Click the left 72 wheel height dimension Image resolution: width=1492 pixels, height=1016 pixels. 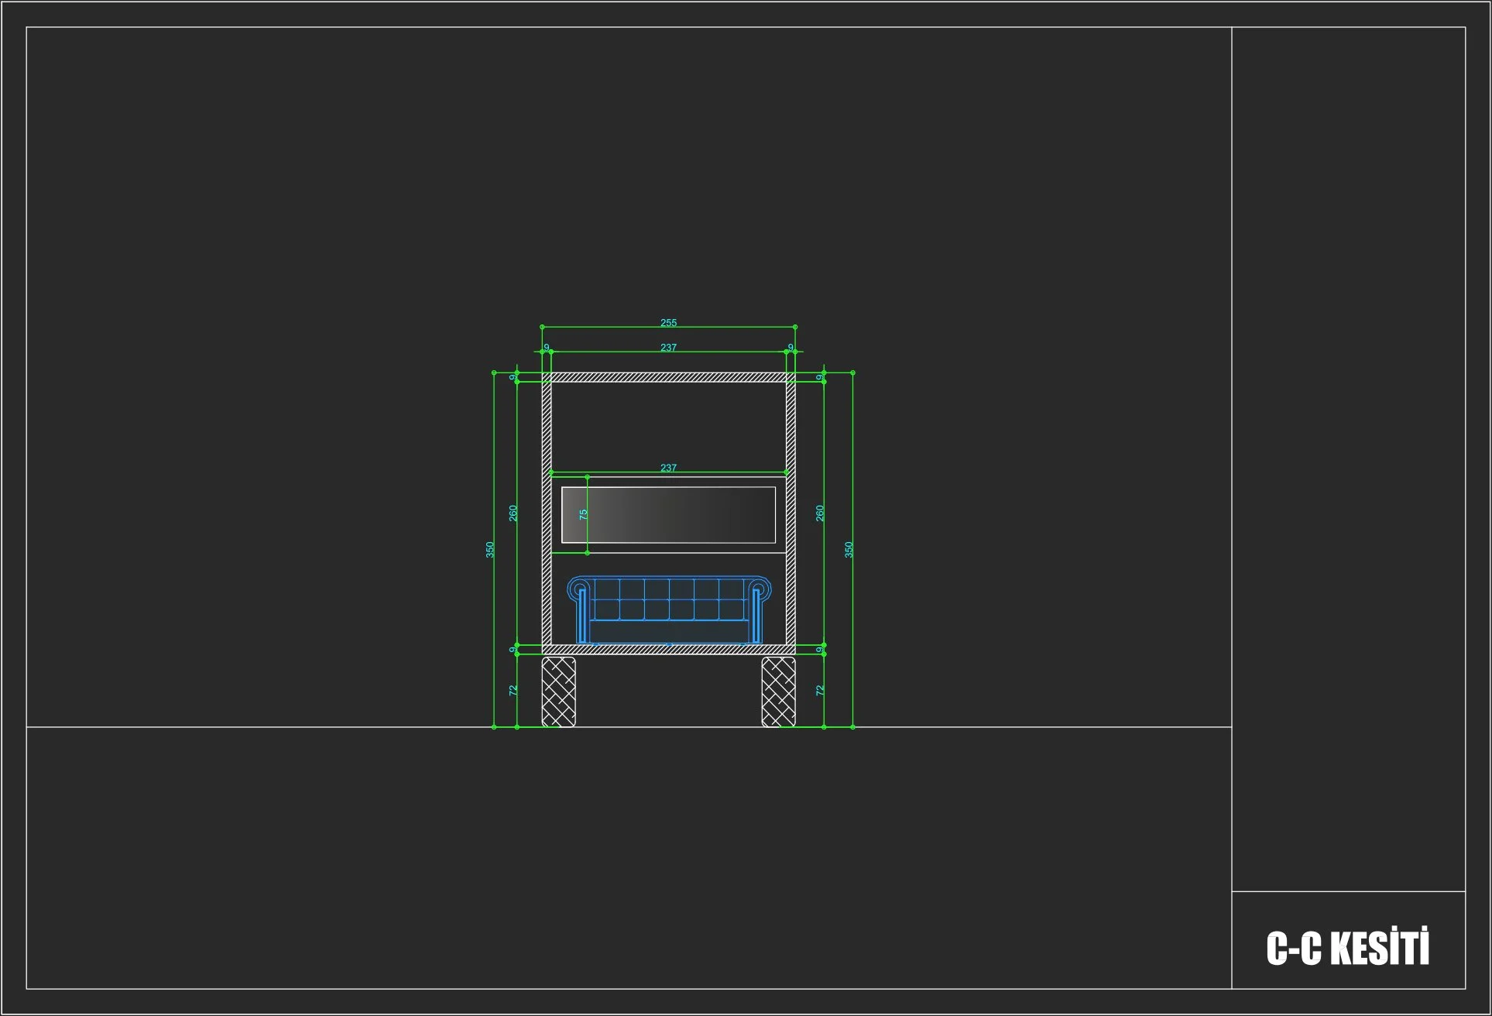[513, 690]
